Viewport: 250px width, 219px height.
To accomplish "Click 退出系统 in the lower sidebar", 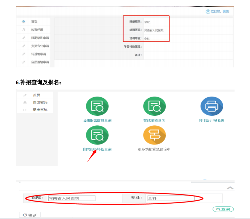I will point(40,110).
